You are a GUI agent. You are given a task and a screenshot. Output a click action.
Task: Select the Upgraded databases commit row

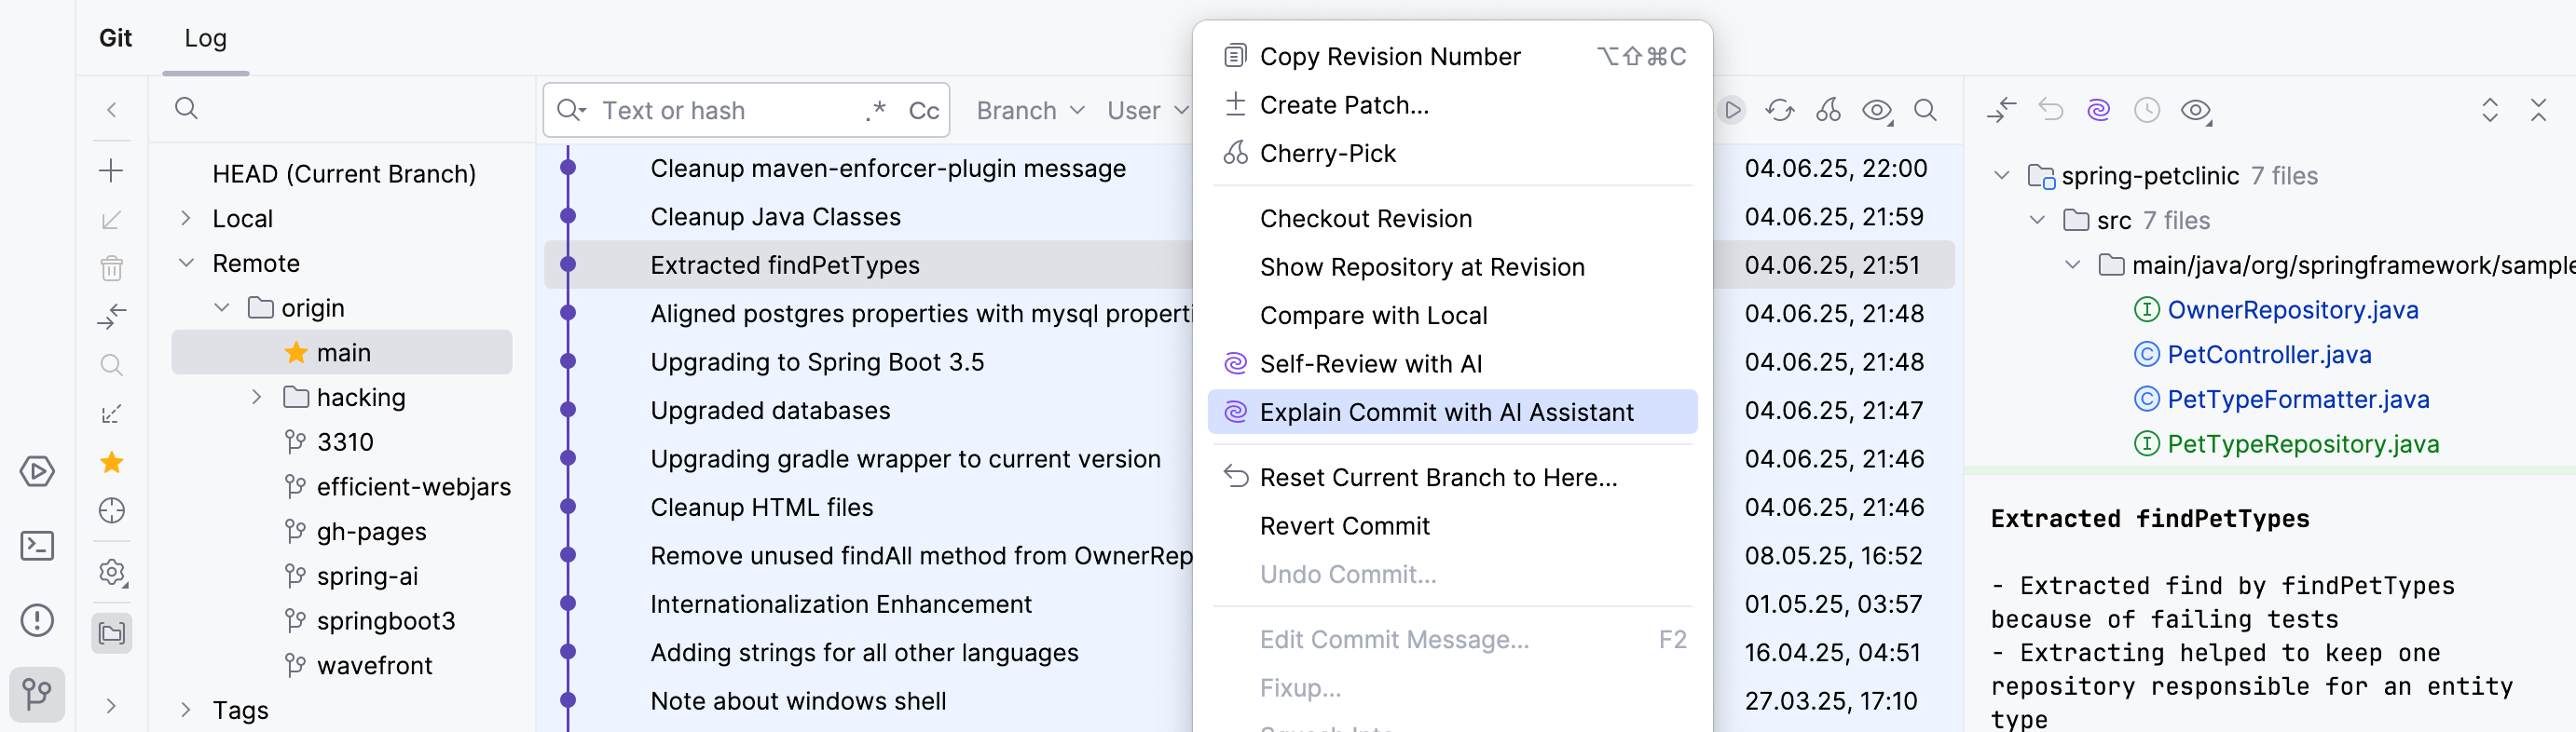[x=770, y=411]
